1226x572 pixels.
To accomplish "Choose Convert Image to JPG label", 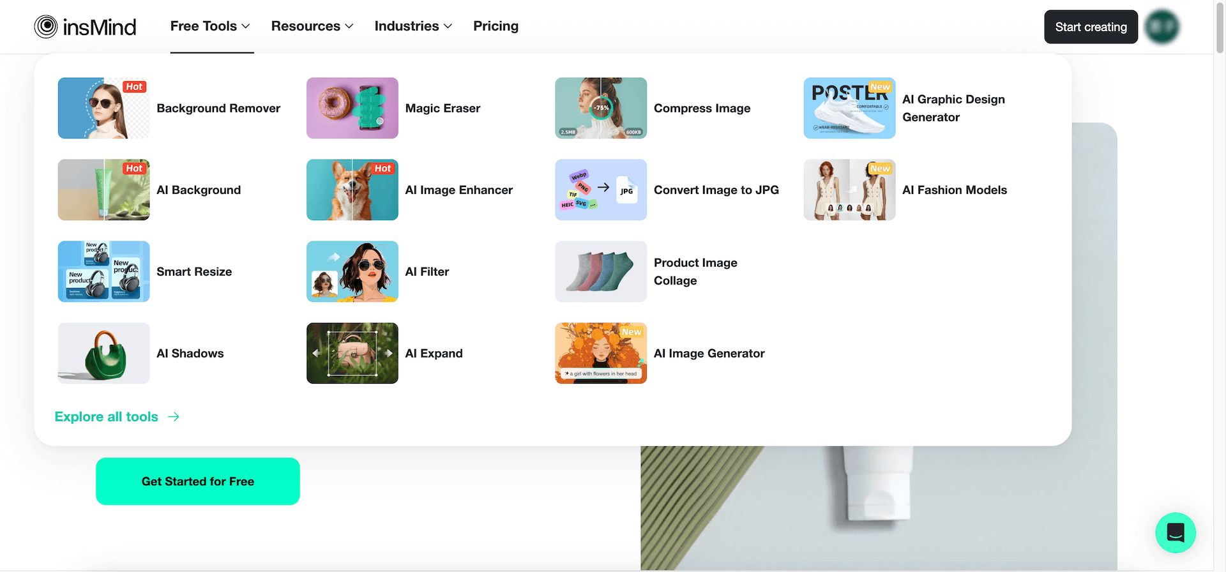I will coord(716,190).
